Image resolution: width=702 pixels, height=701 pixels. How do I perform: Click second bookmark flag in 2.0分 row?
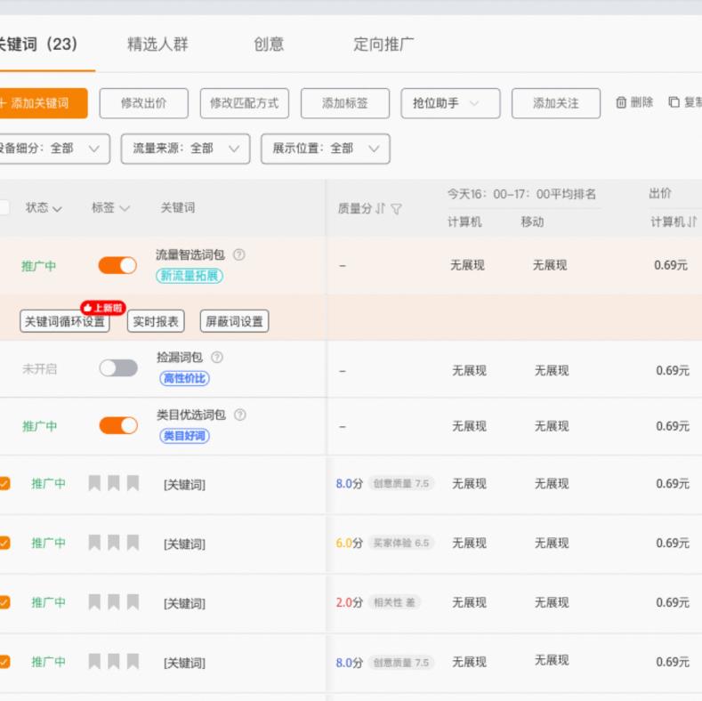click(x=114, y=602)
